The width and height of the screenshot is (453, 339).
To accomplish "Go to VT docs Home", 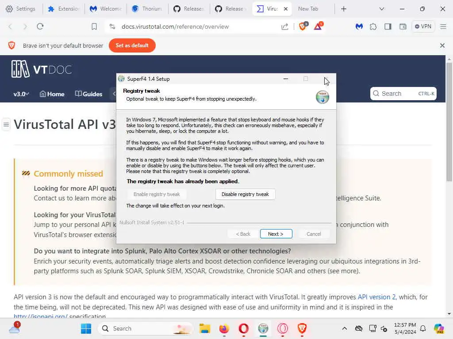I will tap(52, 94).
